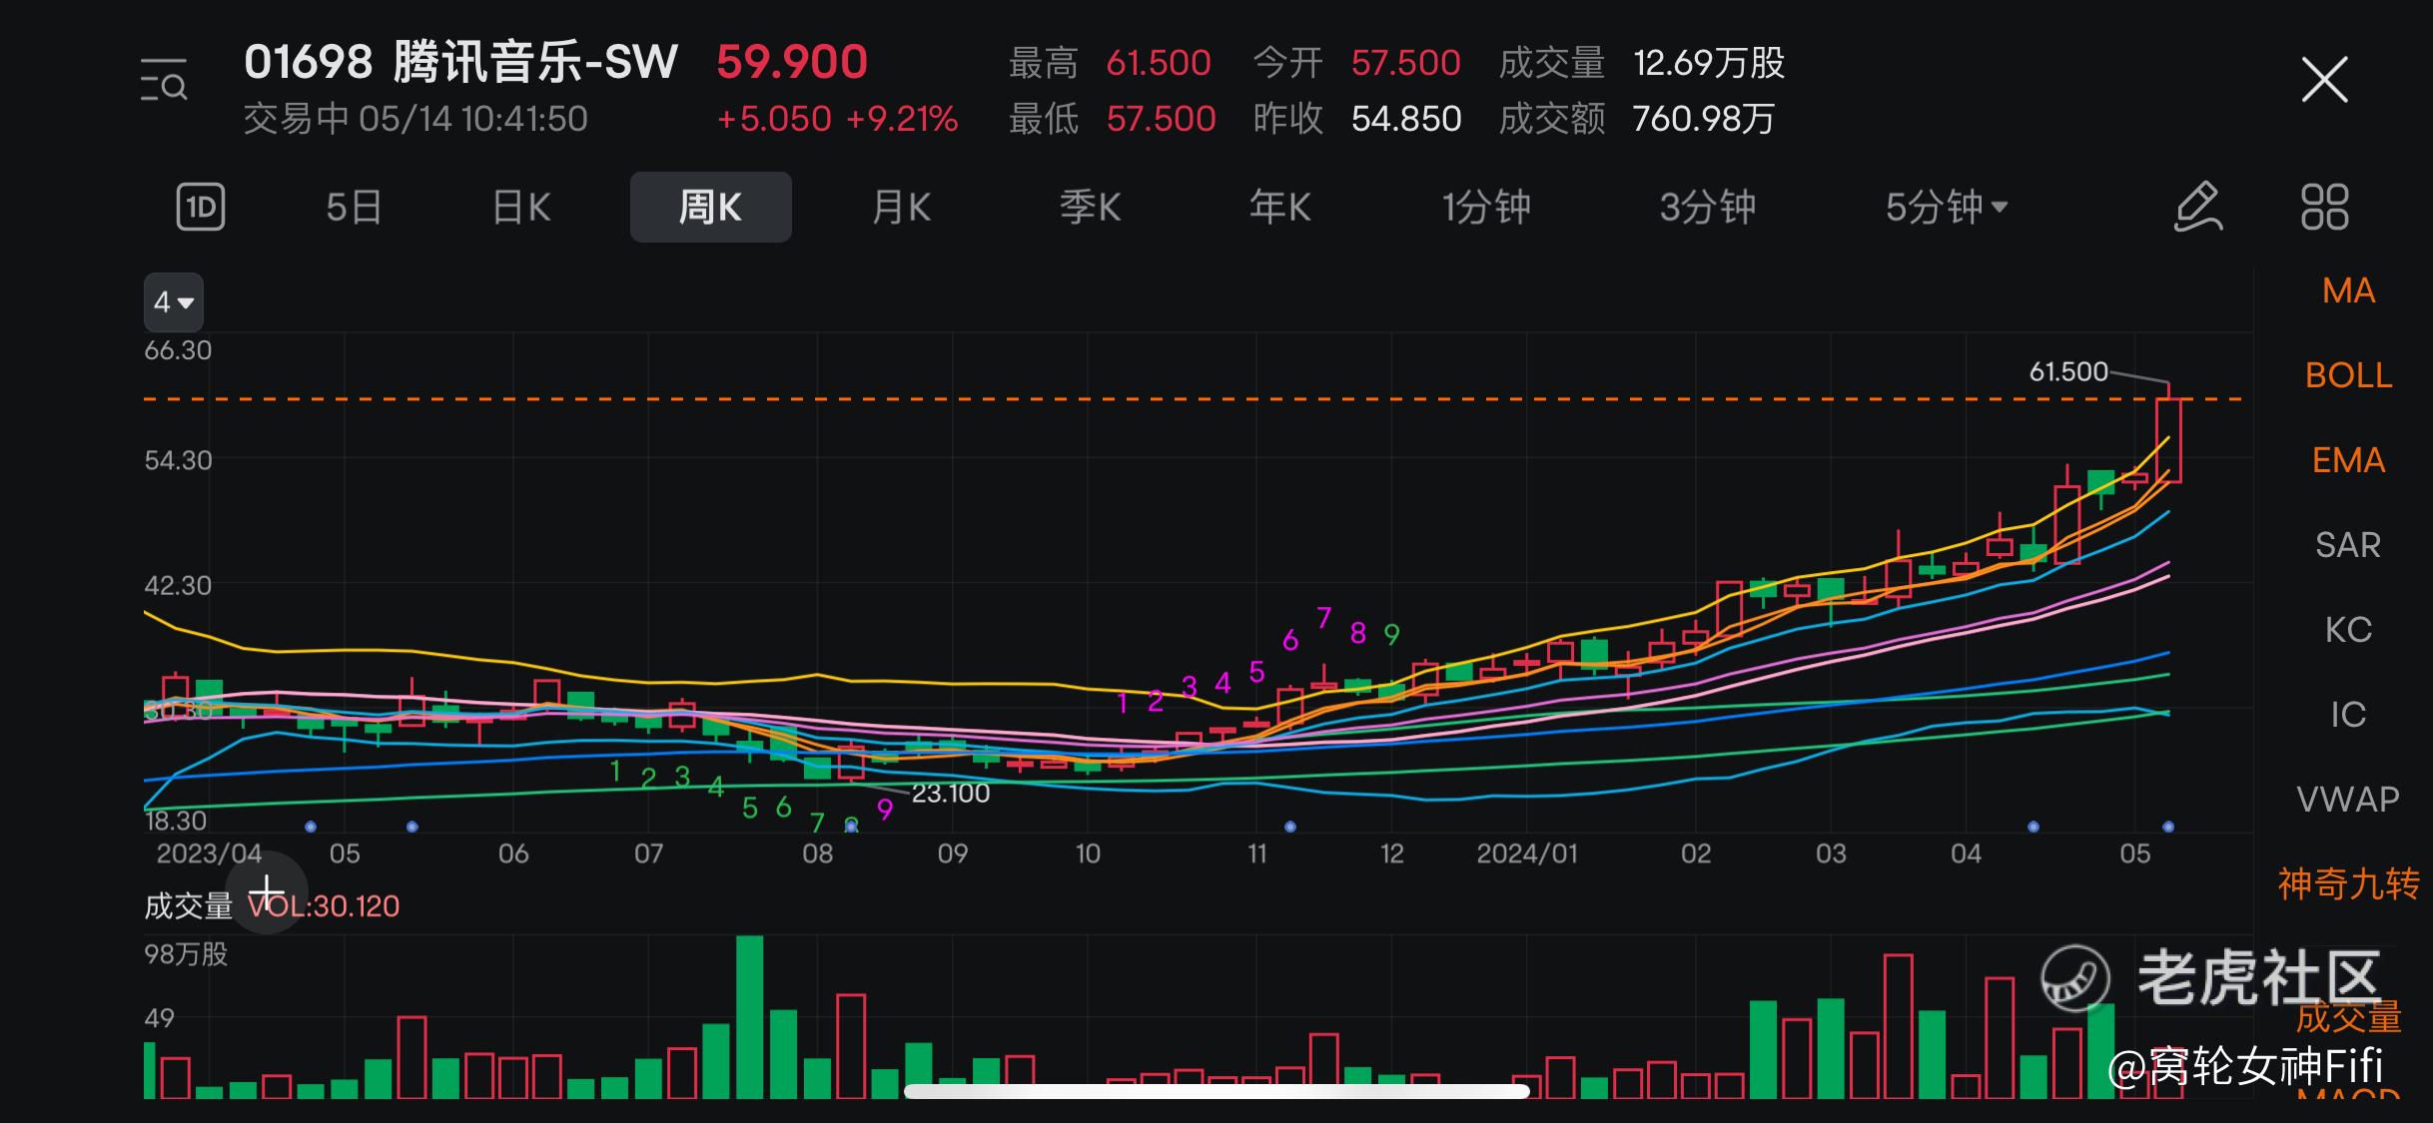Close the full-screen chart view
This screenshot has height=1123, width=2433.
pyautogui.click(x=2324, y=80)
